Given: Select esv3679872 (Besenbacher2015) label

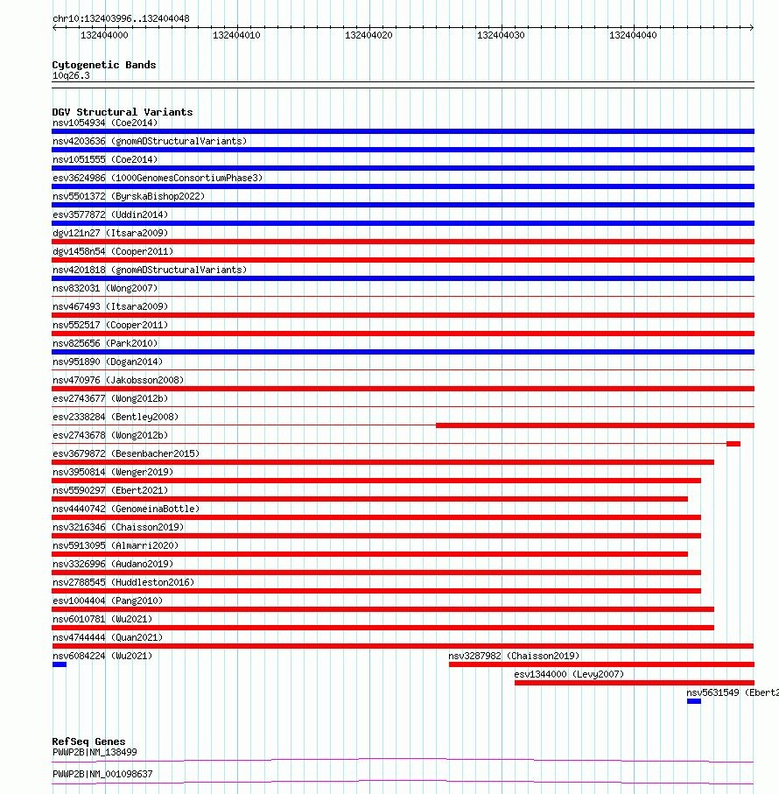Looking at the screenshot, I should pos(126,453).
